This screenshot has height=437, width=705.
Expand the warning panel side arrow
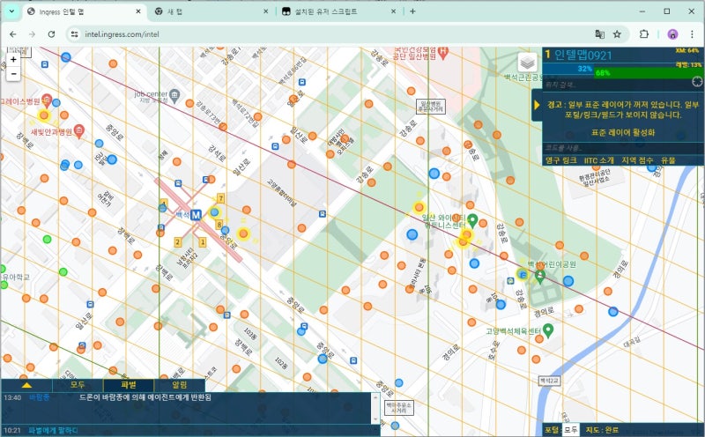pos(537,105)
